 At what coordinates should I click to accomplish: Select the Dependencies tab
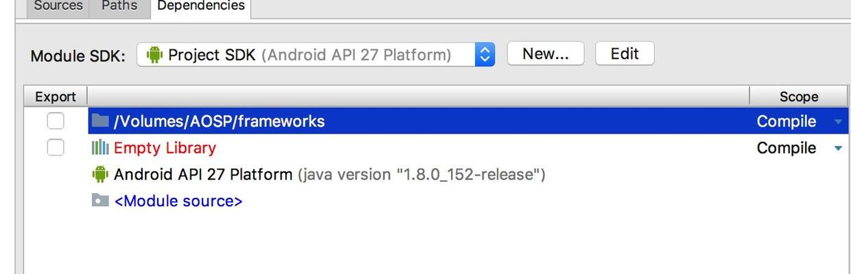[x=200, y=6]
